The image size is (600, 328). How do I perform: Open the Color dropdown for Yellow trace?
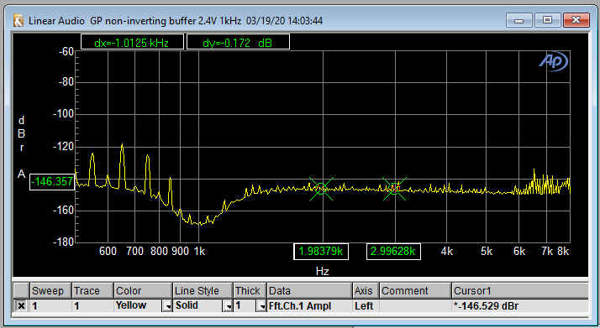tap(167, 306)
